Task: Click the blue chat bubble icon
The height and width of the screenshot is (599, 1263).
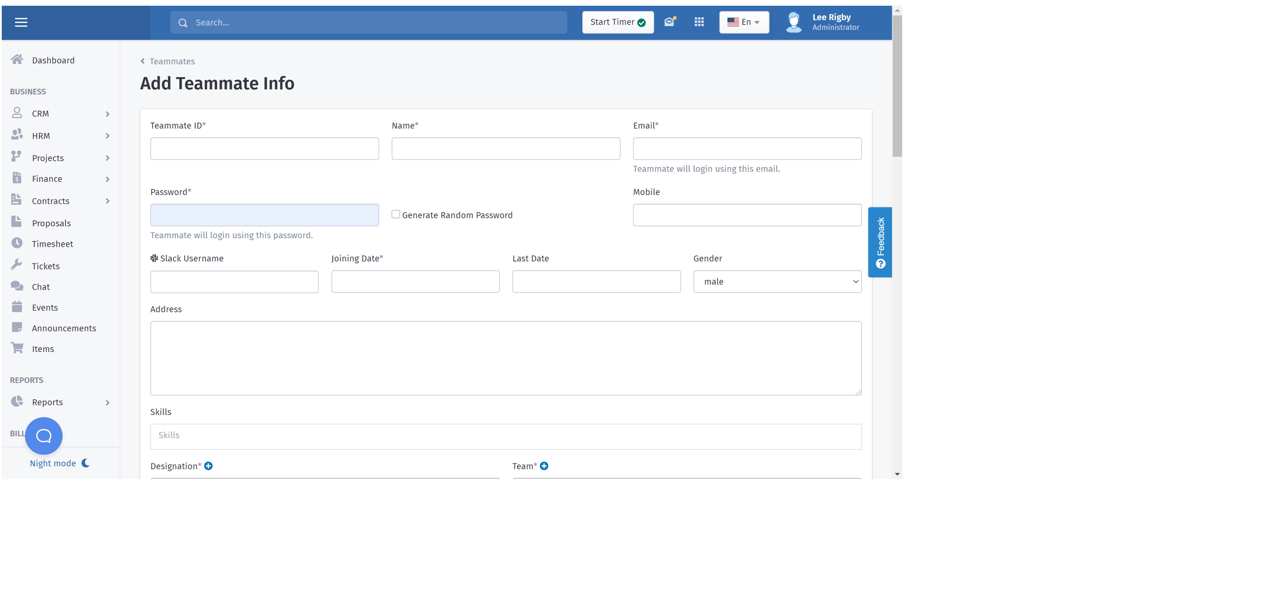Action: [x=44, y=436]
